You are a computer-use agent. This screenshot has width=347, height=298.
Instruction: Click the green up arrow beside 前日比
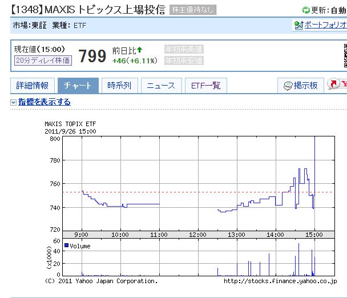tap(140, 50)
